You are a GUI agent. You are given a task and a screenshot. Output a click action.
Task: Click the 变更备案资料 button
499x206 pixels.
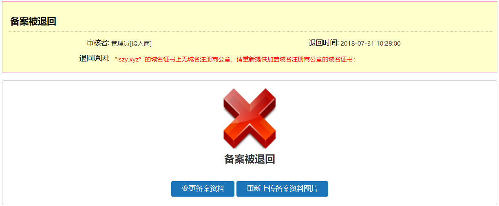coord(203,189)
